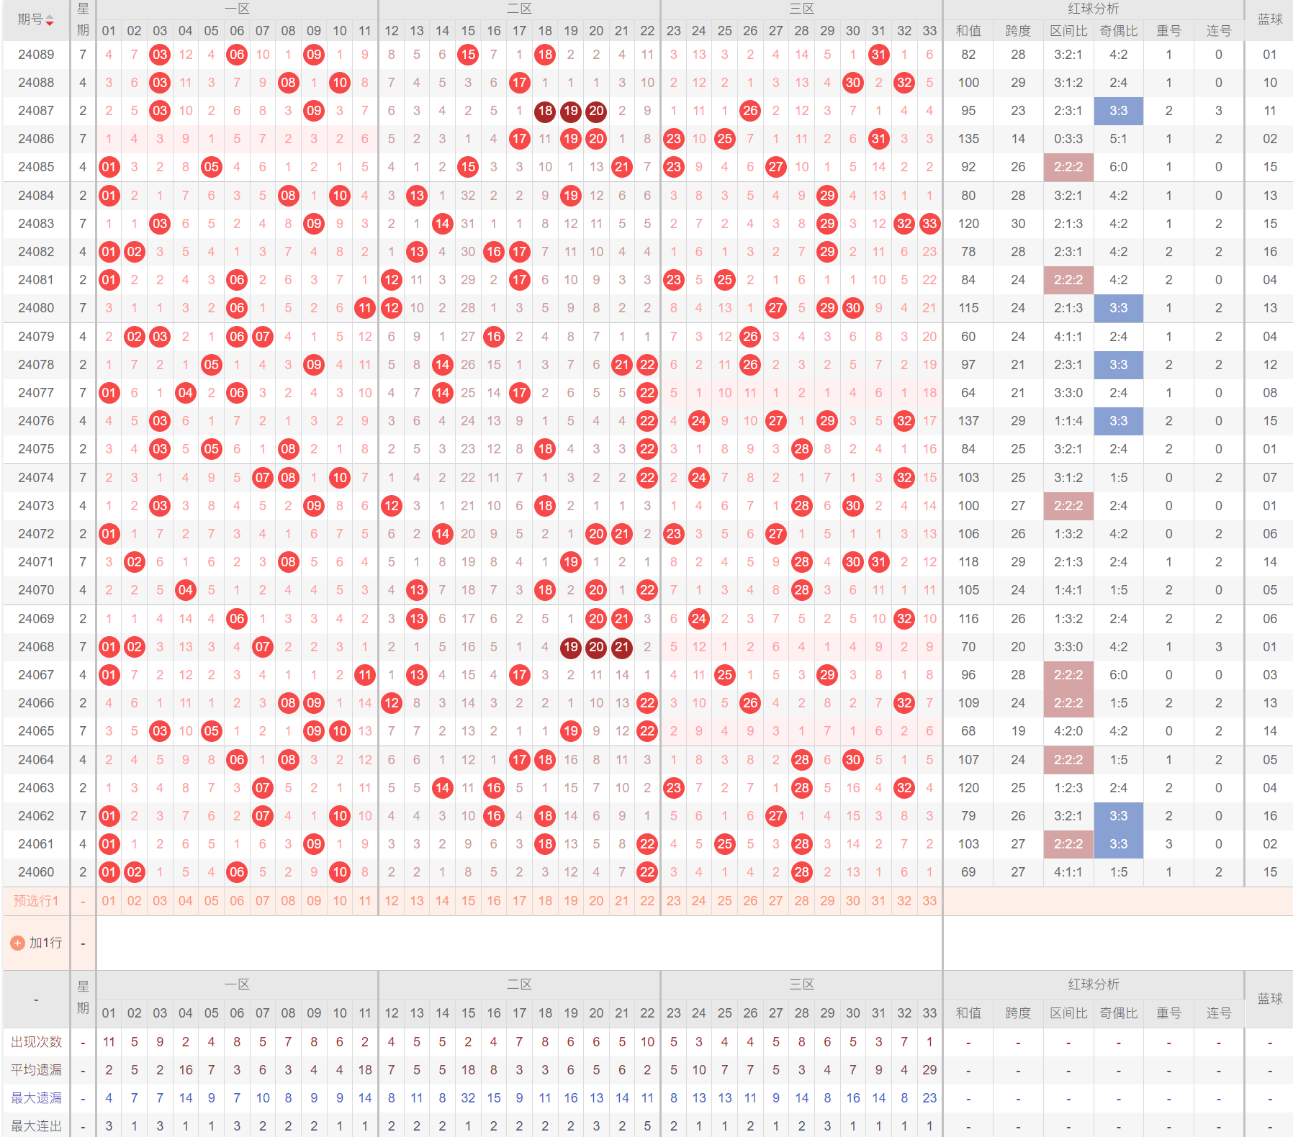Select number 26 in the 预选行1 row
Screen dimensions: 1293x1137
[750, 901]
